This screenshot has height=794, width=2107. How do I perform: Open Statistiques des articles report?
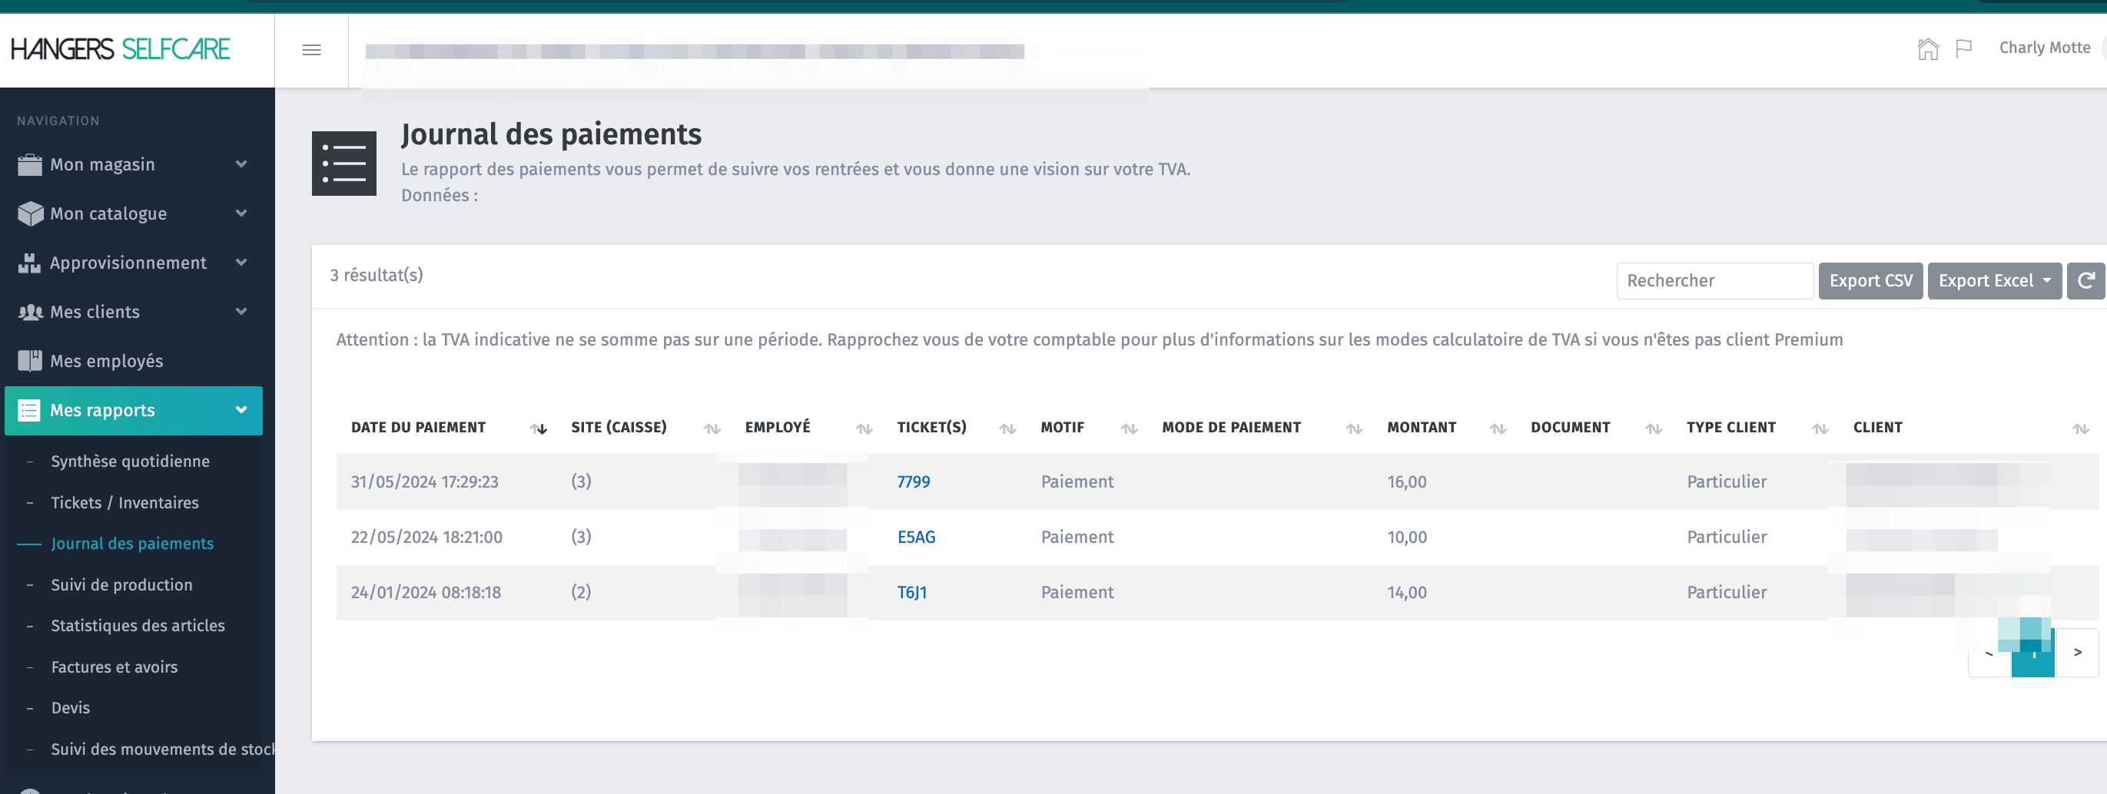click(138, 626)
